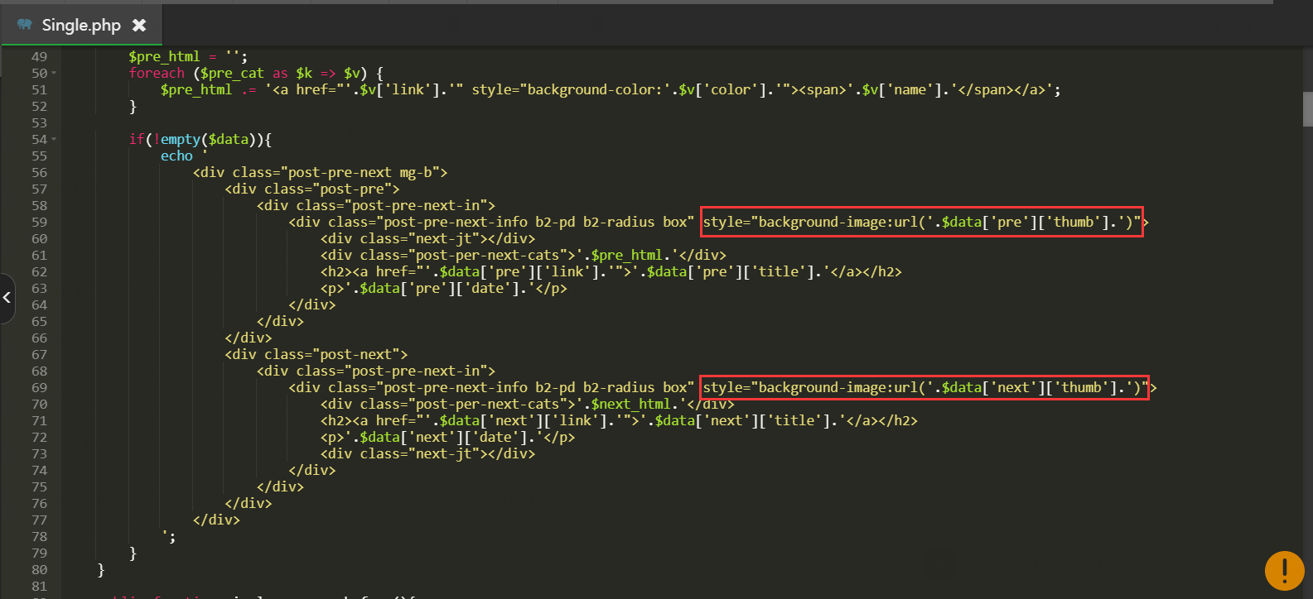Expand the left sidebar panel arrow
Viewport: 1313px width, 599px height.
point(7,298)
